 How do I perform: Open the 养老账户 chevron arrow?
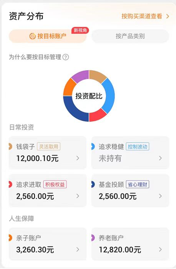click(x=160, y=249)
